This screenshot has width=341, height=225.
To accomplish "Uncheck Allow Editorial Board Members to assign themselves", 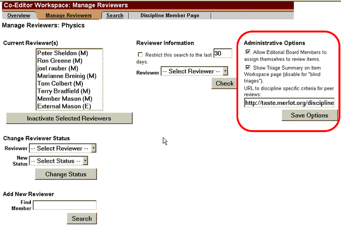I will (x=247, y=52).
